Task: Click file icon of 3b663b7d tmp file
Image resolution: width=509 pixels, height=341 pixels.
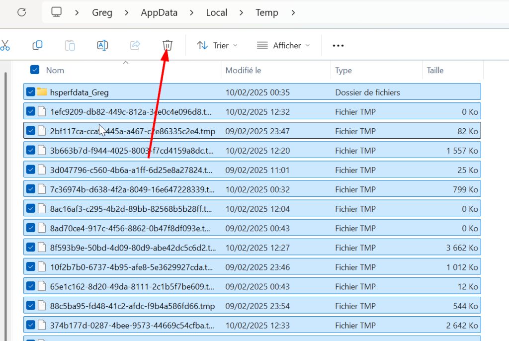Action: click(x=42, y=150)
